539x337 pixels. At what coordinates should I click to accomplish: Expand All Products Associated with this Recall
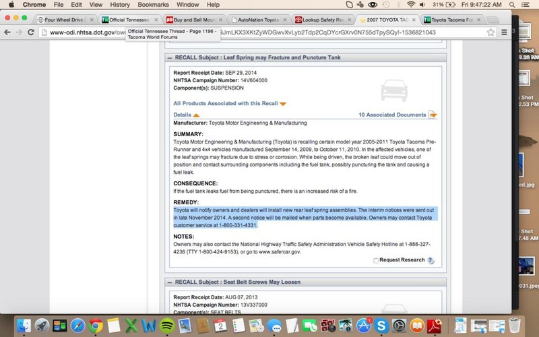[230, 104]
